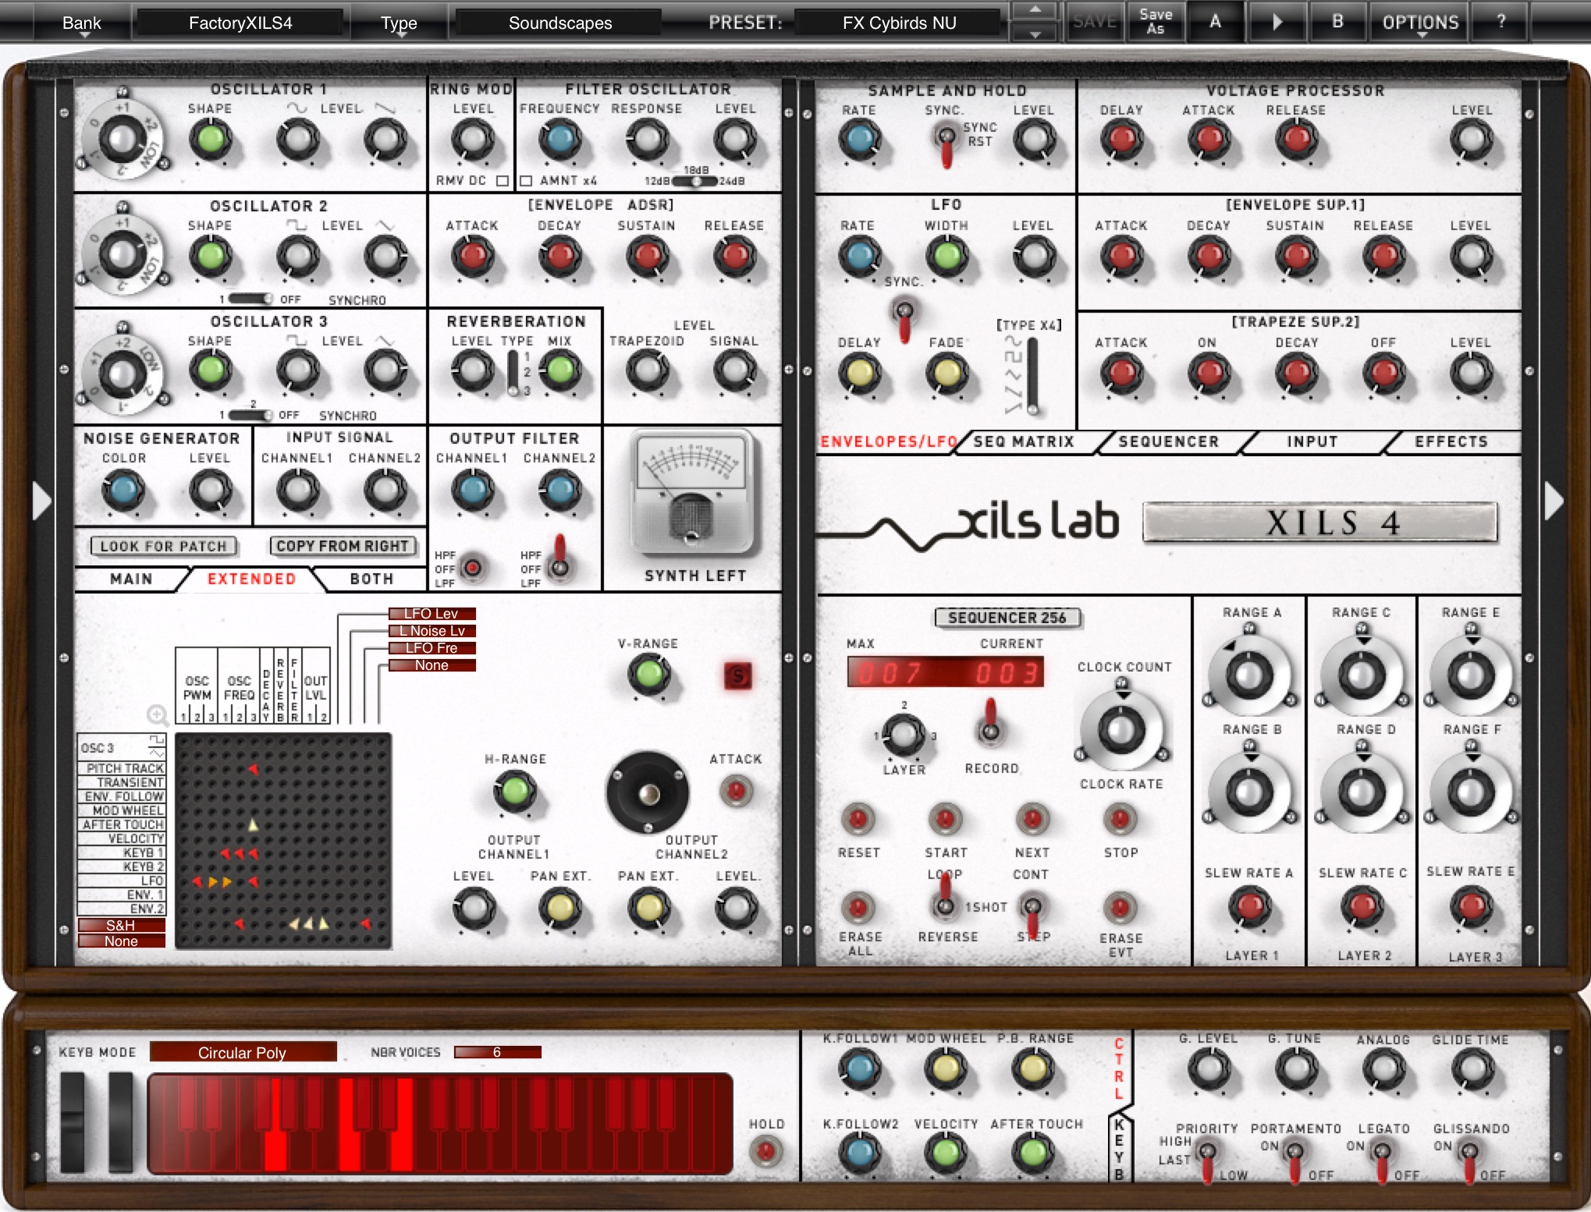Click the LOOK FOR PATCH button
The width and height of the screenshot is (1591, 1212).
click(x=163, y=546)
